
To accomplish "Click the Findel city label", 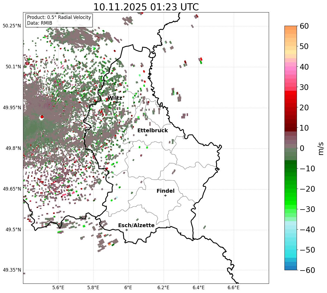I will [x=166, y=191].
